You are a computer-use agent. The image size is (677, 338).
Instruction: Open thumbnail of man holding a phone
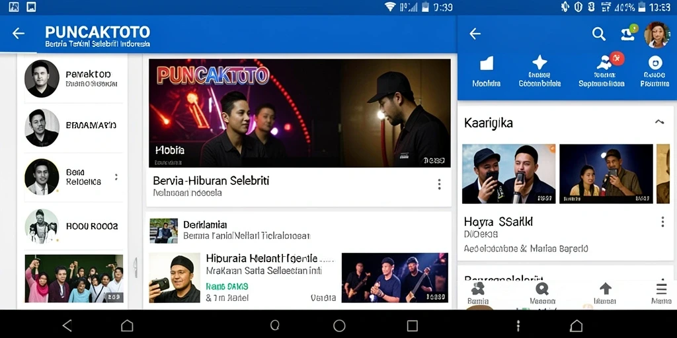175,278
